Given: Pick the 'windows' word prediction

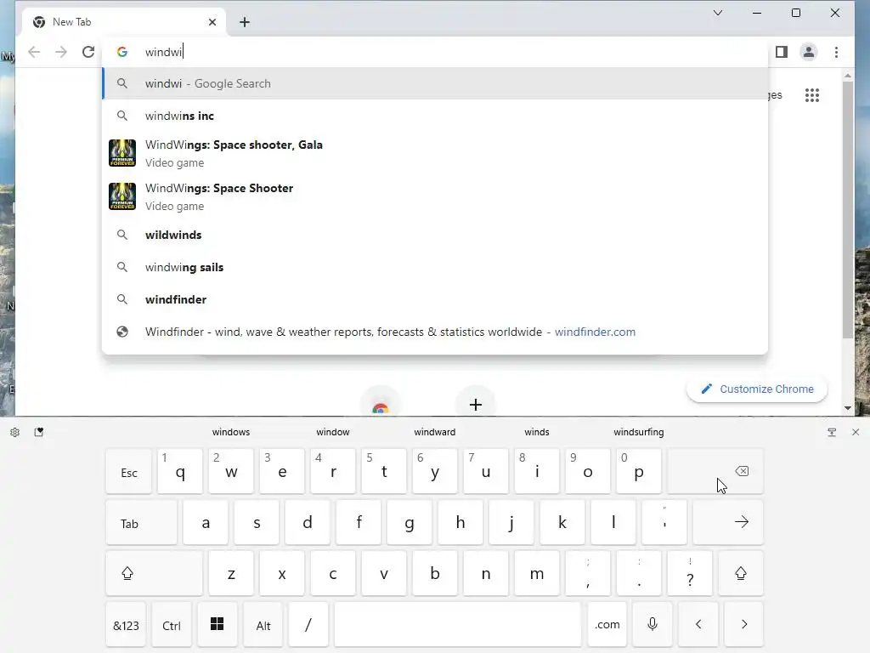Looking at the screenshot, I should [231, 432].
